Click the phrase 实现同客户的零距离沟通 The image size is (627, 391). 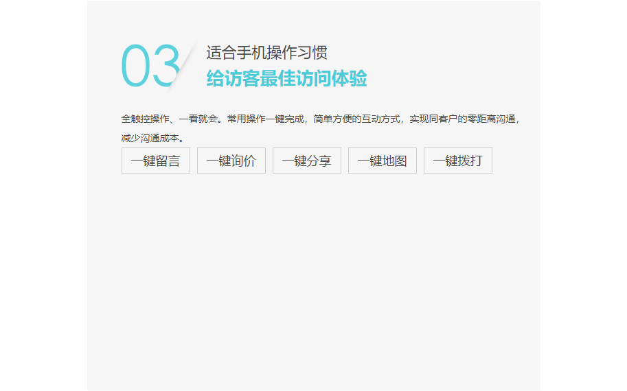pyautogui.click(x=462, y=119)
